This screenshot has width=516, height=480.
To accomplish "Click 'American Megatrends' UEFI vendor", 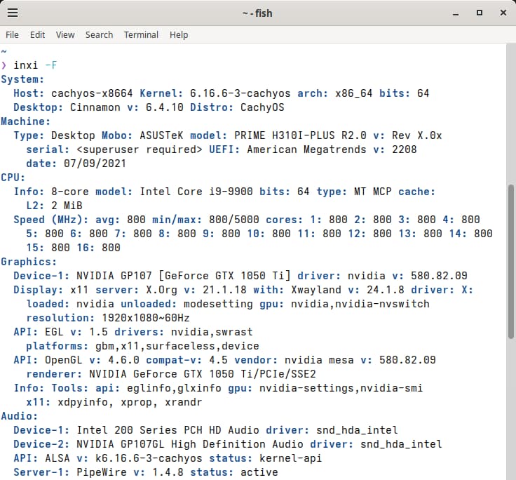I will (x=306, y=149).
